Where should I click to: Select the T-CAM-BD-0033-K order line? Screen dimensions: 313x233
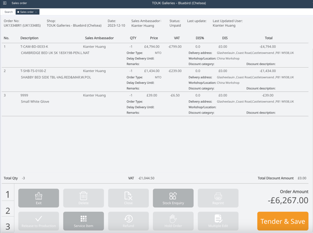[x=34, y=47]
